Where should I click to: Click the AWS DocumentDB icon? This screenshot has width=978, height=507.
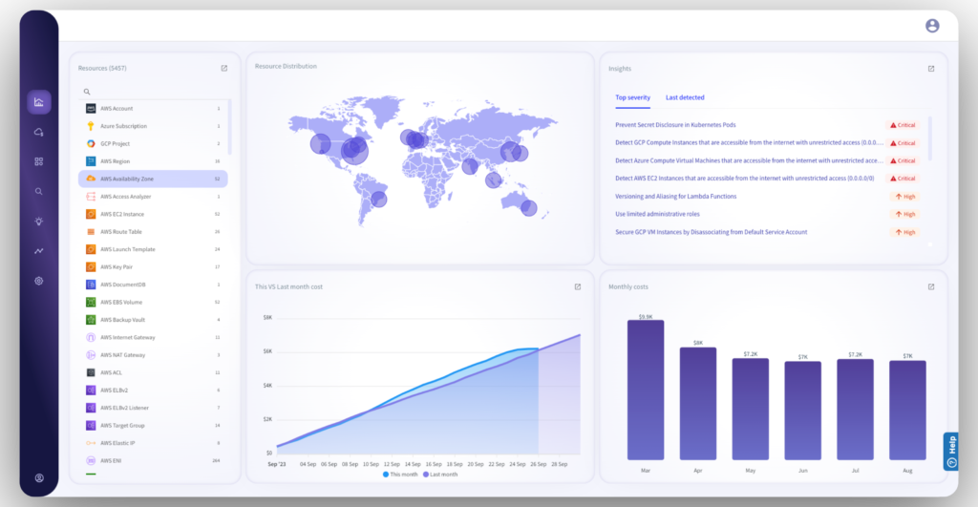tap(91, 285)
